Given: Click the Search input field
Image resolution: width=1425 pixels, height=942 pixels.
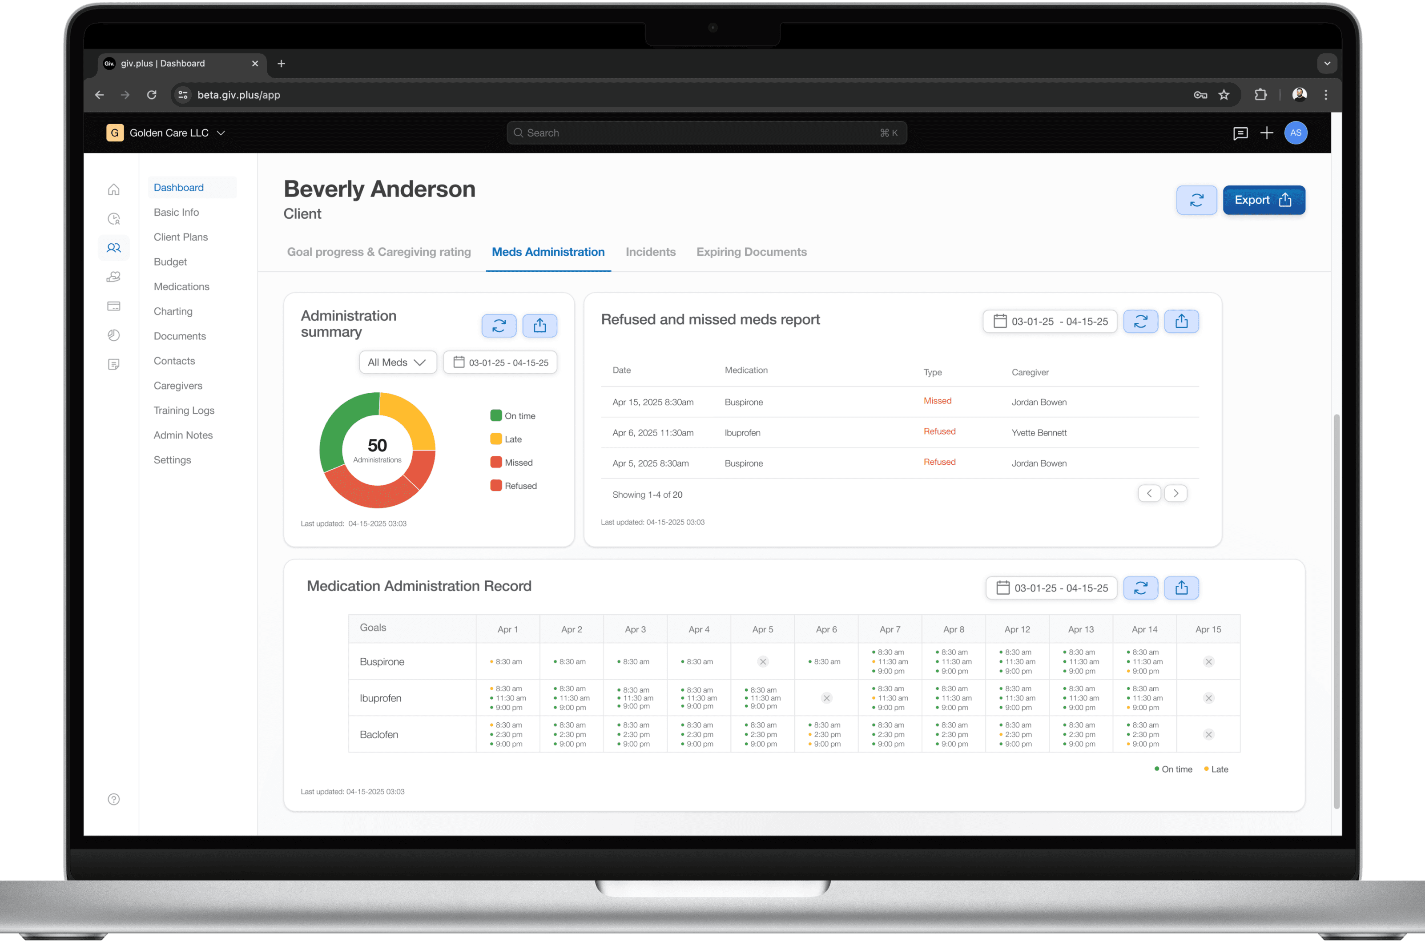Looking at the screenshot, I should click(x=706, y=133).
